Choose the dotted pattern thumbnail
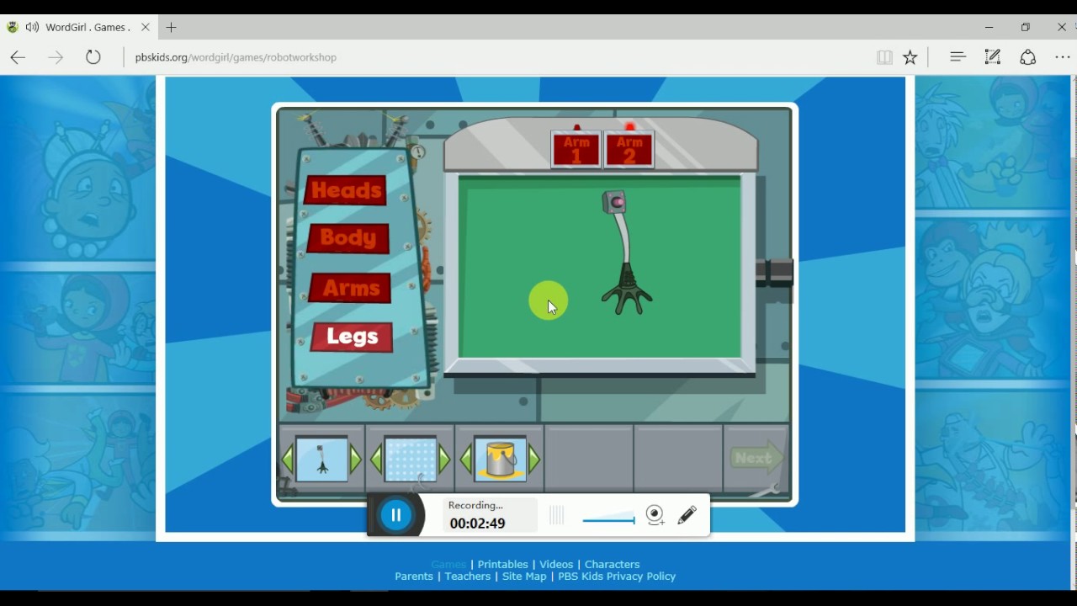Viewport: 1077px width, 606px height. (411, 460)
